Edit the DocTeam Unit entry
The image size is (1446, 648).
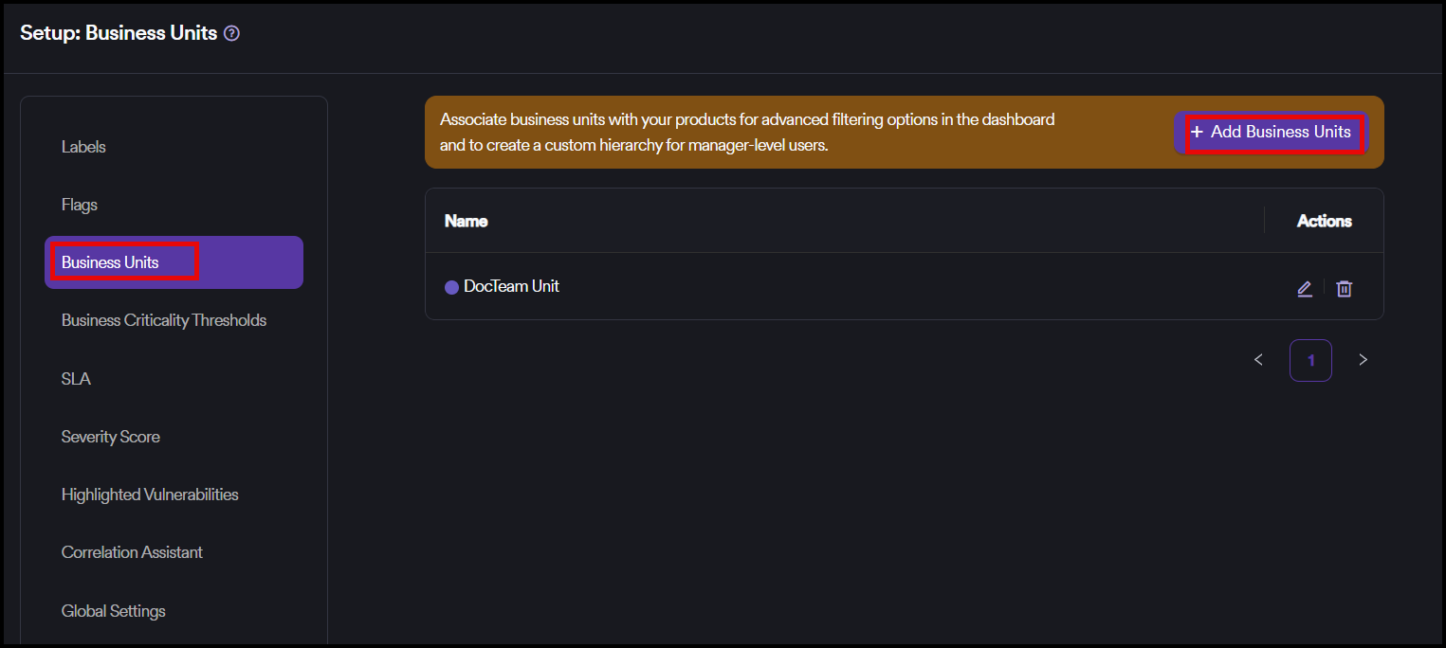1305,289
